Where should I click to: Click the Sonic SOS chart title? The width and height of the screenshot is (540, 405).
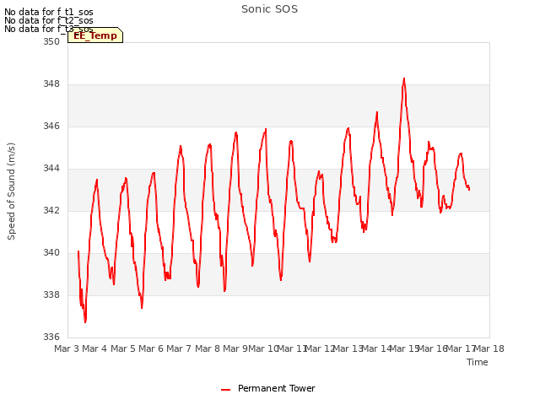pyautogui.click(x=269, y=9)
